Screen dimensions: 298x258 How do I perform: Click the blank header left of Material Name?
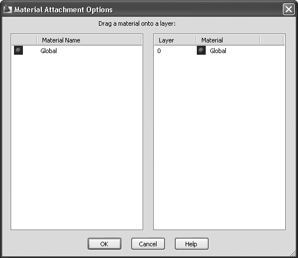(x=24, y=40)
